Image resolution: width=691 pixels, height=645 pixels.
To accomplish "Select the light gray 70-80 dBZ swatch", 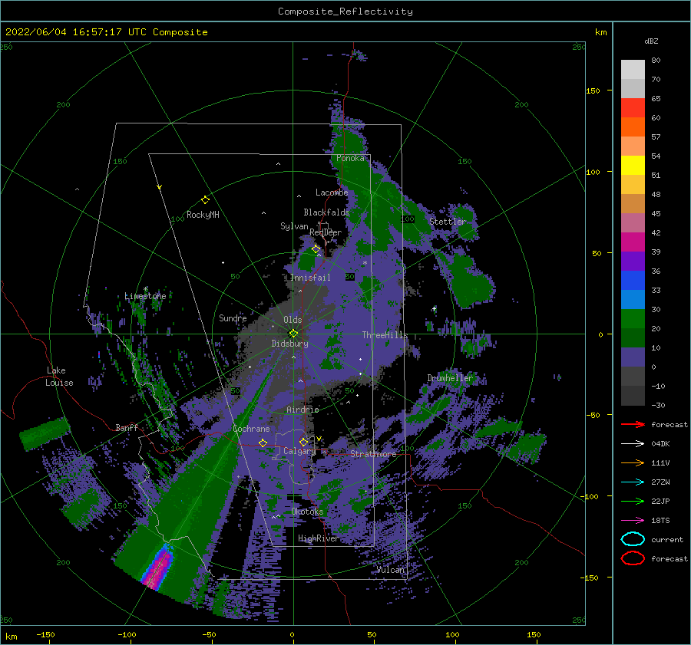I will pyautogui.click(x=633, y=70).
